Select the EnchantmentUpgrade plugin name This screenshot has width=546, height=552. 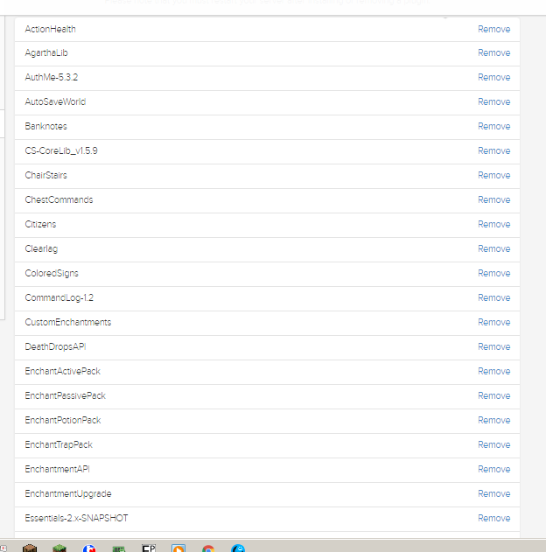coord(68,493)
